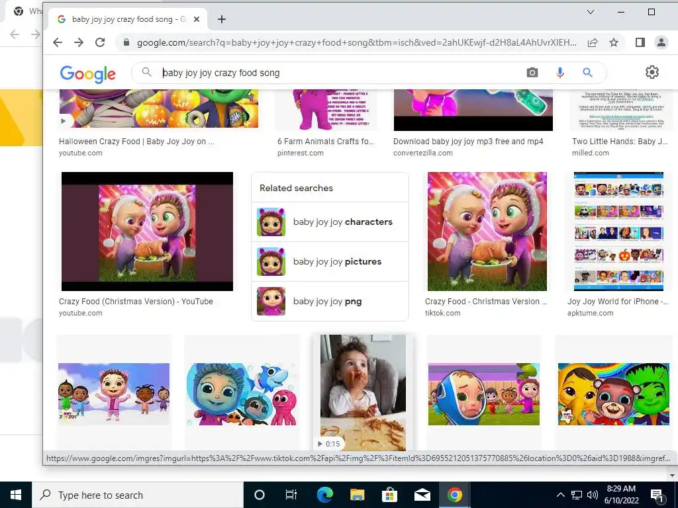
Task: Click Crazy Food (Christmas Version) - YouTube caption
Action: [x=136, y=302]
